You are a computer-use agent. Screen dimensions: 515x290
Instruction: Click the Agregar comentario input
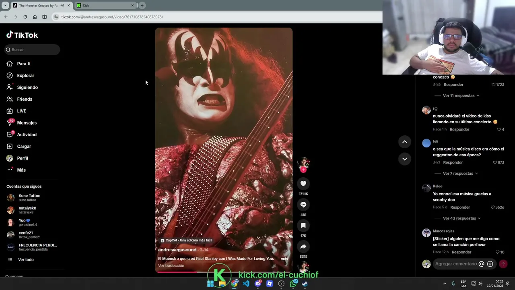click(x=456, y=264)
